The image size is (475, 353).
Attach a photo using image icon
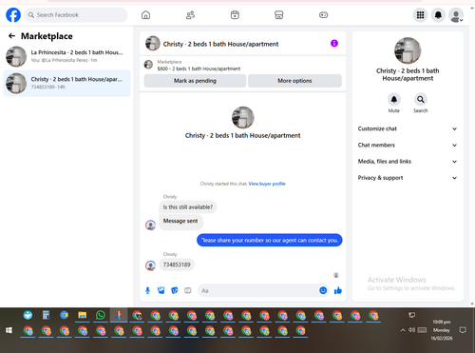coord(161,290)
